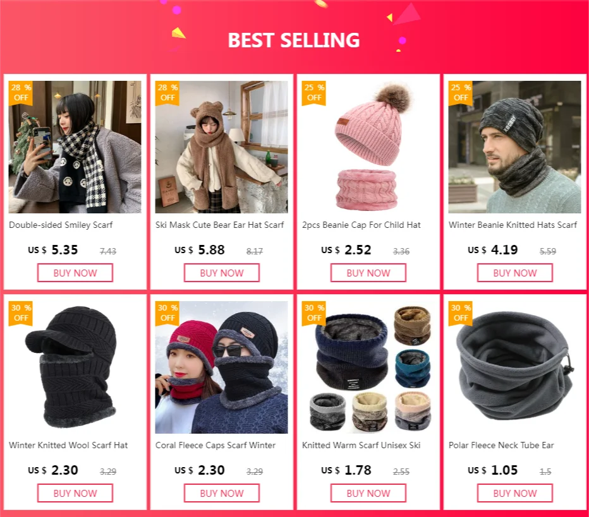Select the US $ 1.78 price on Knitted Scarf
This screenshot has width=589, height=517.
pyautogui.click(x=346, y=470)
